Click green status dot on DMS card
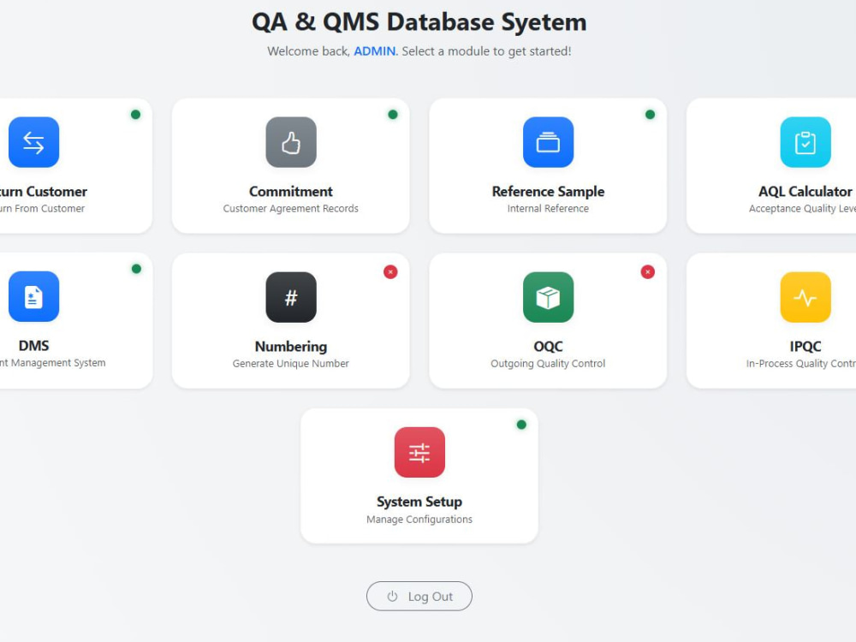This screenshot has width=856, height=642. click(136, 269)
